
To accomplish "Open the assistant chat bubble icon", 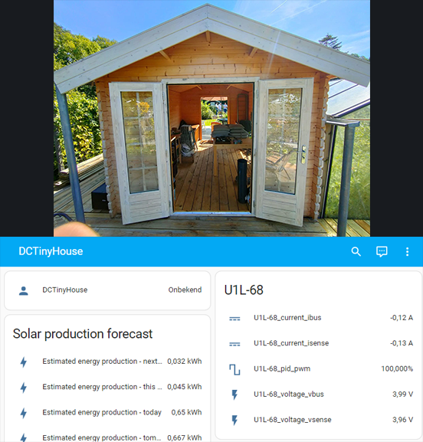I will point(382,251).
